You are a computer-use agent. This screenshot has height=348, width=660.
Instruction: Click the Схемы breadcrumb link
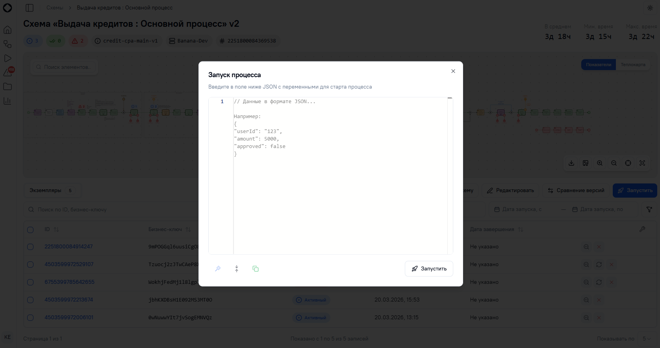click(55, 7)
